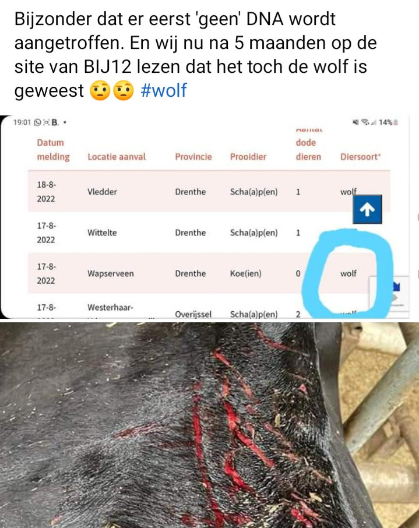Click the Datum melding column header

tap(53, 150)
